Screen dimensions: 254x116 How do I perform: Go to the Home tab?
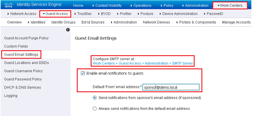point(78,6)
